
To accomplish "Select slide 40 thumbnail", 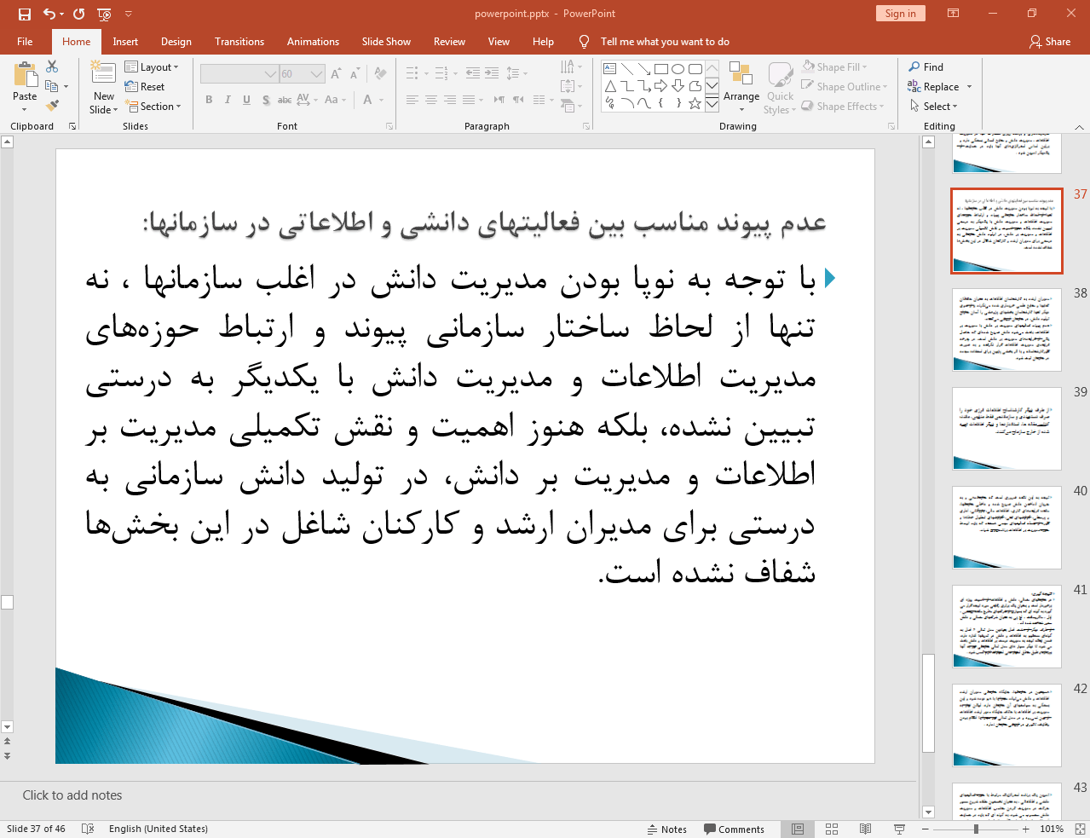I will coord(1006,528).
